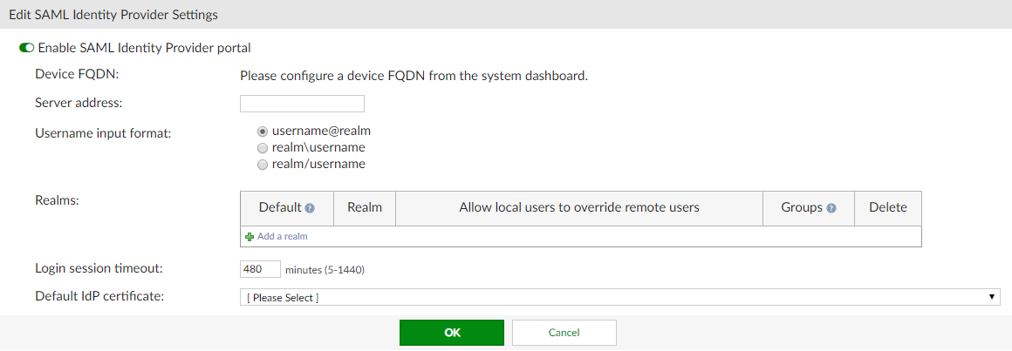Toggle Enable SAML Identity Provider portal switch

[26, 48]
